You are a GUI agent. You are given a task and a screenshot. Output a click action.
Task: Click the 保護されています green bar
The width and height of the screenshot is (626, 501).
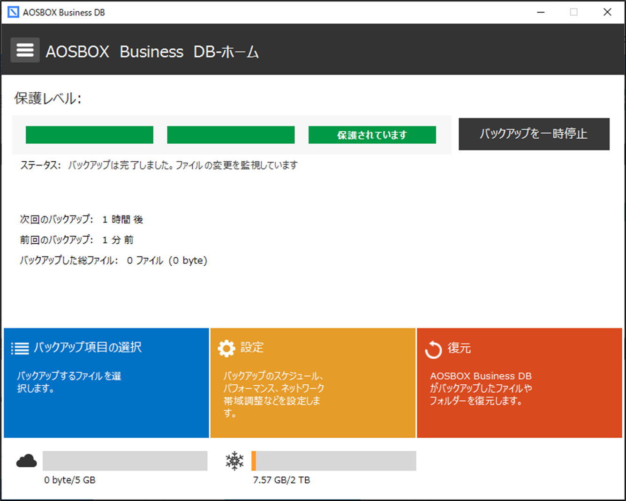pyautogui.click(x=372, y=135)
